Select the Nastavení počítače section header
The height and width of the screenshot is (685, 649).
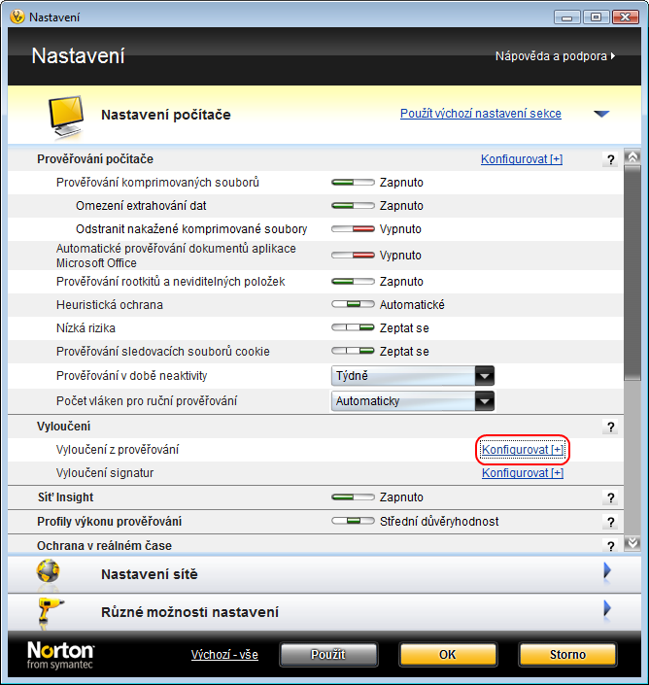click(324, 115)
